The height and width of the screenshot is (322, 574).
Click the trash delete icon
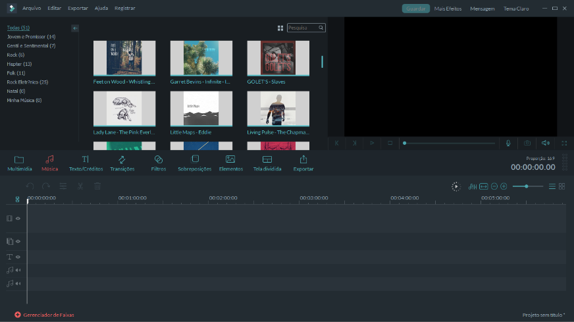pos(97,186)
